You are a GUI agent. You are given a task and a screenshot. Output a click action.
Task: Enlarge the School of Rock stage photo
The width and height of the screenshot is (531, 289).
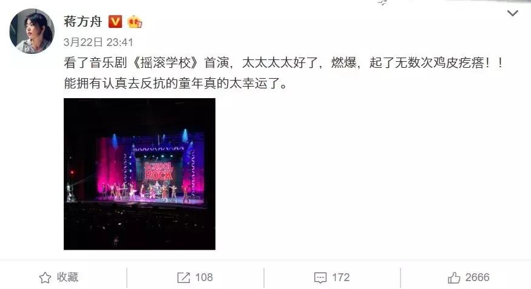pyautogui.click(x=140, y=174)
